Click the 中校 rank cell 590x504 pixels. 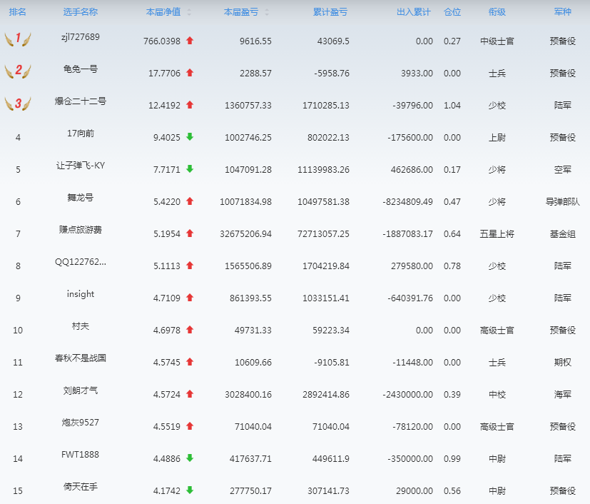497,395
